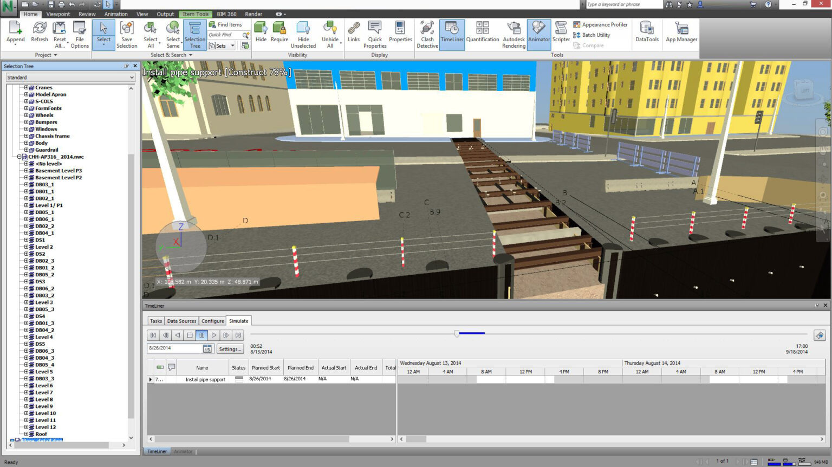
Task: Click the simulation progress slider
Action: coord(458,333)
